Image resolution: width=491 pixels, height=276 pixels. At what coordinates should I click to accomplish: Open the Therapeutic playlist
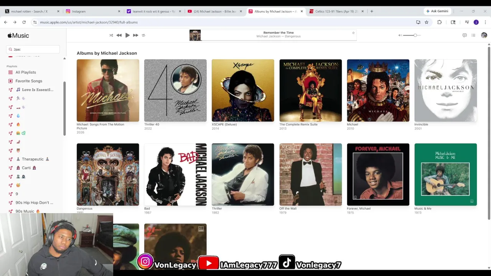33,159
